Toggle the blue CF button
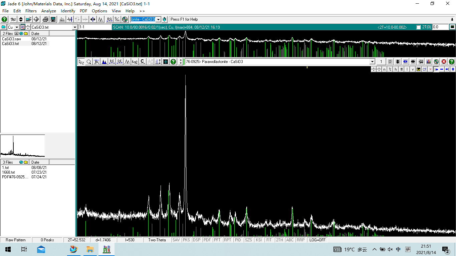Viewport: 456px width, 256px height. [x=425, y=69]
